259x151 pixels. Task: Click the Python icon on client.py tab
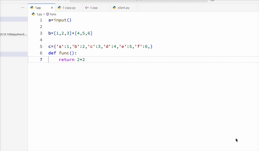114,8
